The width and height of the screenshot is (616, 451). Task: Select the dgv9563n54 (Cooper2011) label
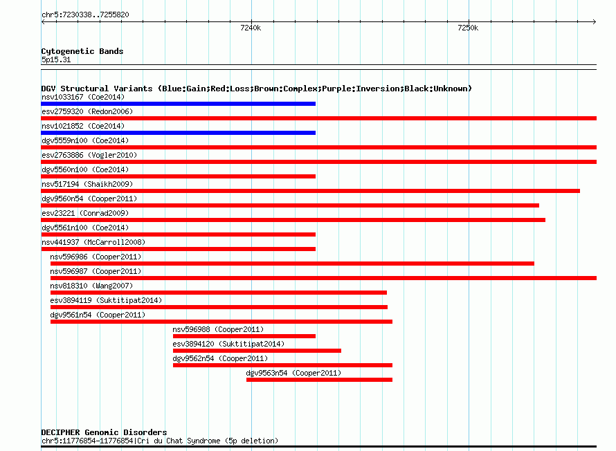pyautogui.click(x=293, y=373)
